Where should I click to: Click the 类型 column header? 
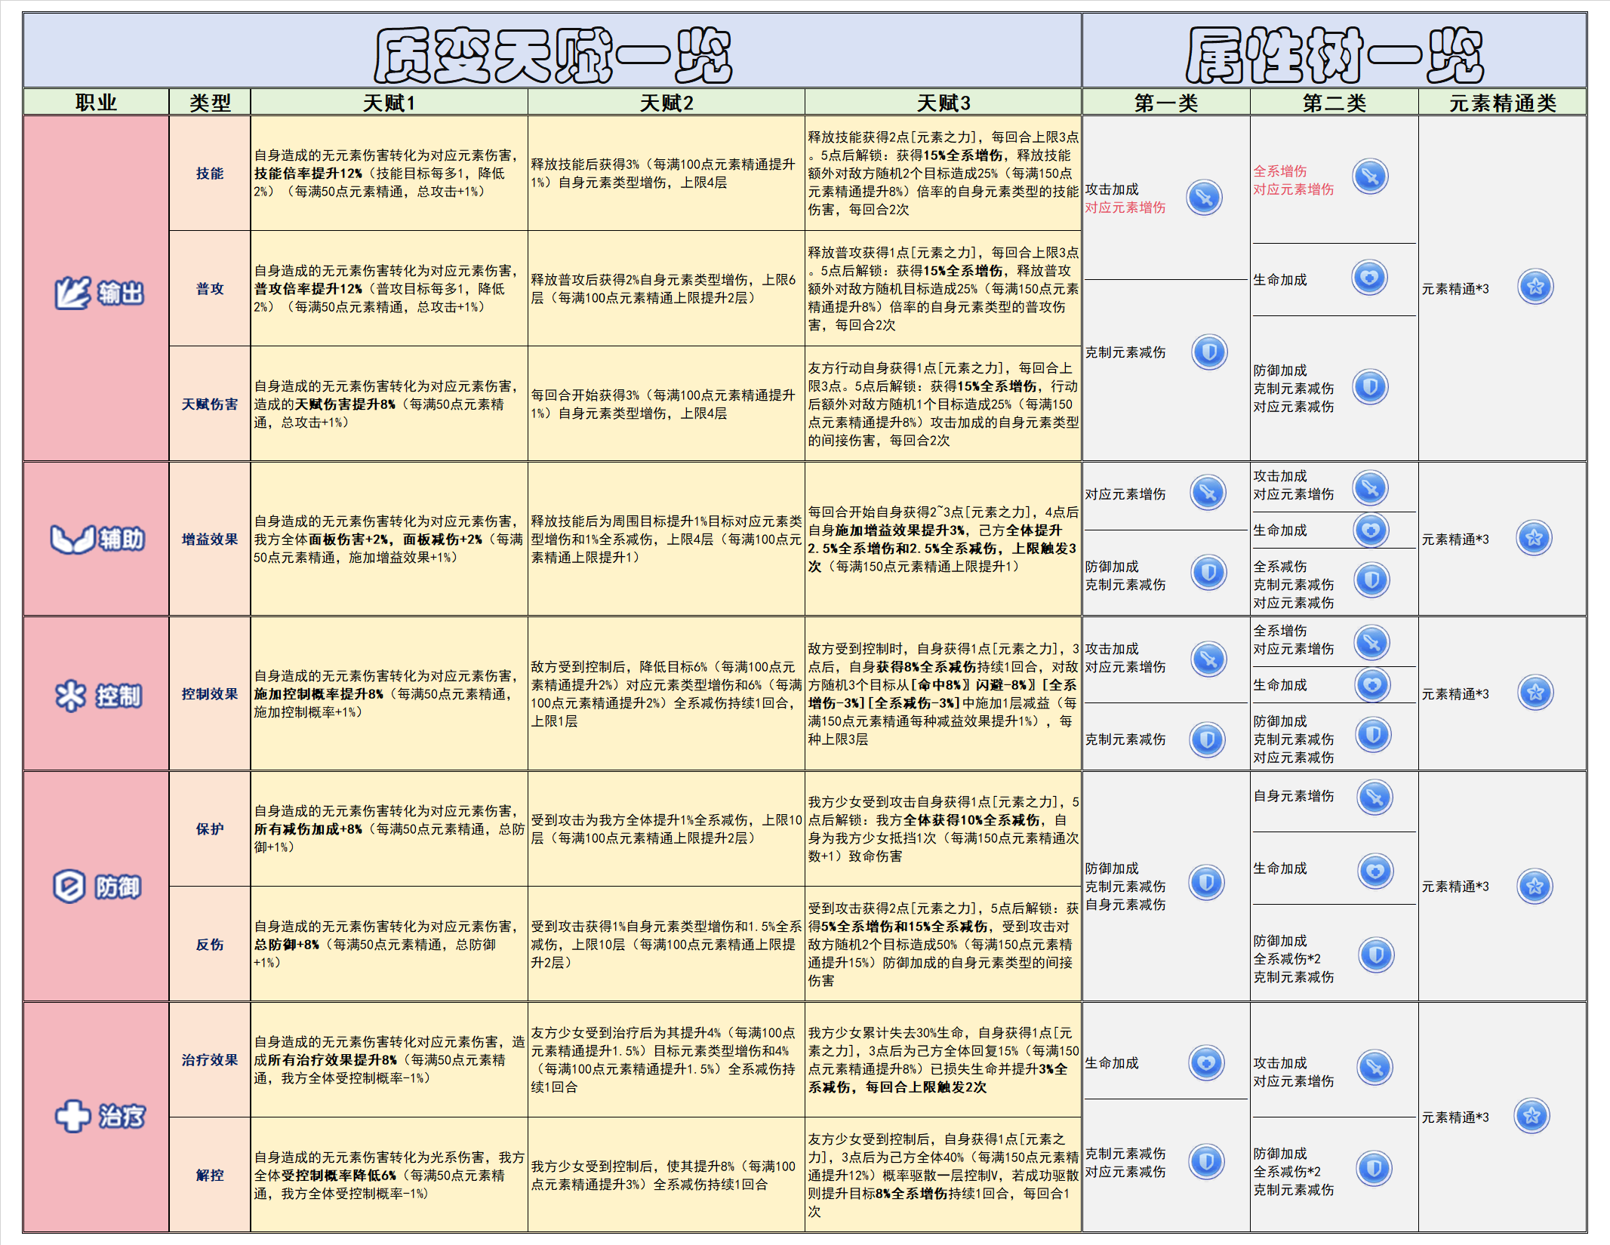point(210,103)
